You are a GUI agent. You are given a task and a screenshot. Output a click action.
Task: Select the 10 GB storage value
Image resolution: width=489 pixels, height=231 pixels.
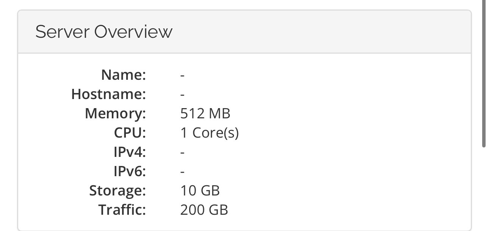[200, 191]
